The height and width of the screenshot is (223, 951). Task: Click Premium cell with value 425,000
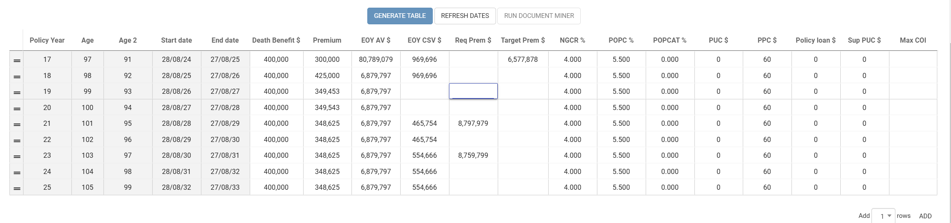[x=327, y=75]
